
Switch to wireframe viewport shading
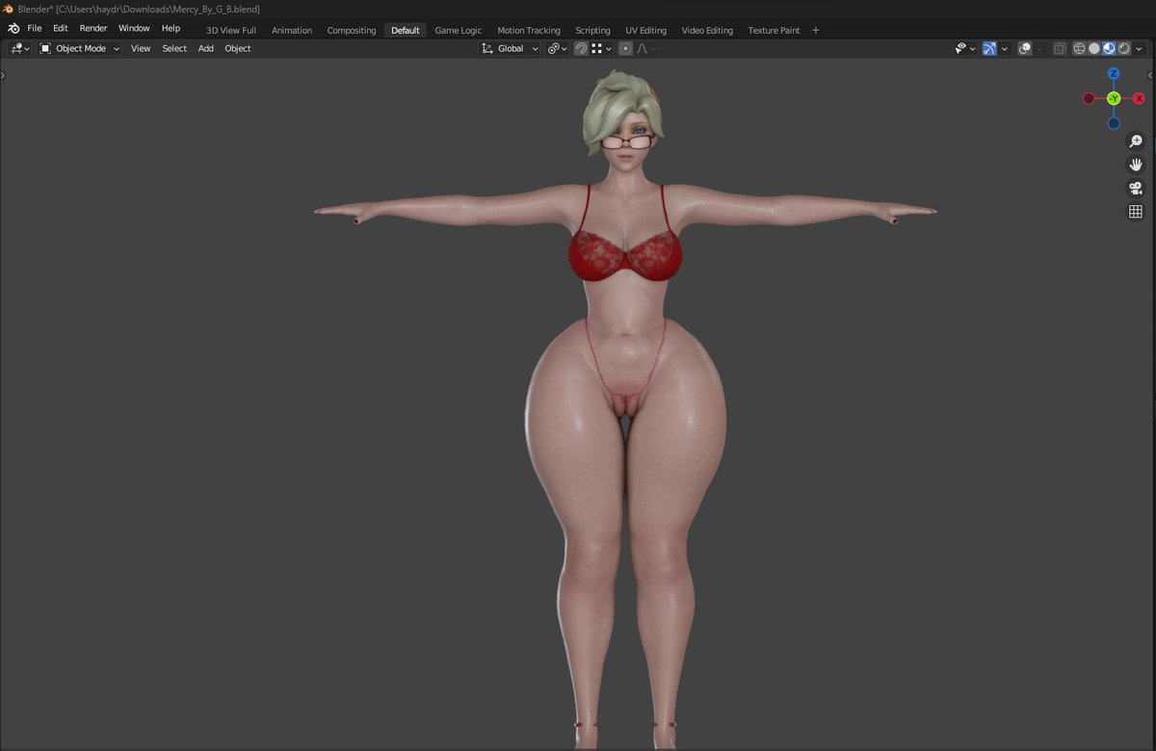(1079, 48)
